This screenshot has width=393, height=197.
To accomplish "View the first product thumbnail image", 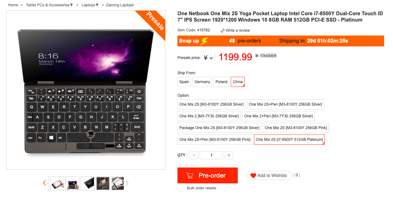I will 57,183.
